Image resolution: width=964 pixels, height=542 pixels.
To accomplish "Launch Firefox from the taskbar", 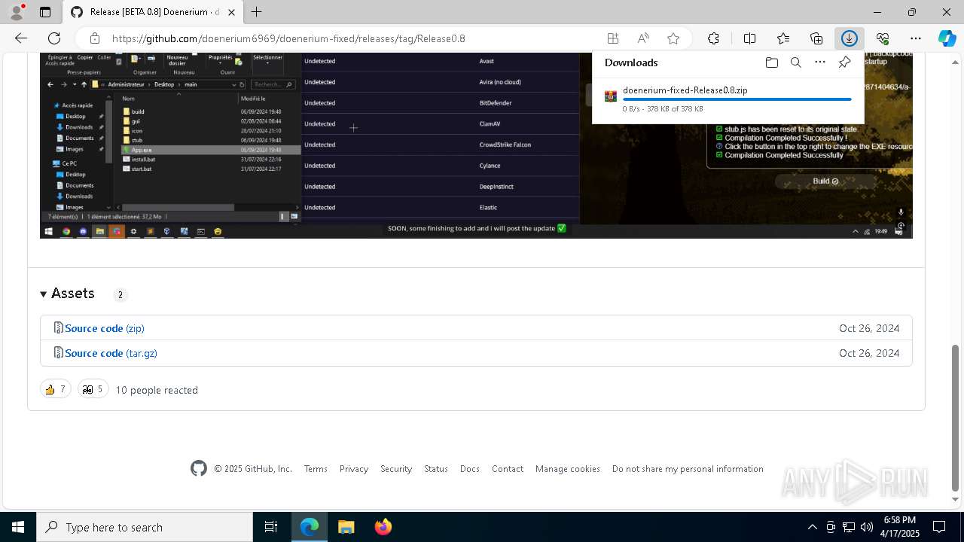I will pyautogui.click(x=383, y=527).
